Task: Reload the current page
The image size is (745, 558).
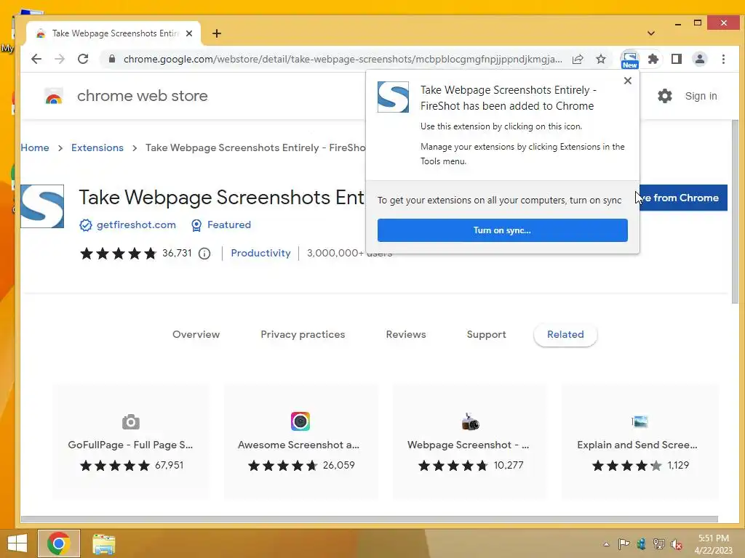Action: (83, 59)
